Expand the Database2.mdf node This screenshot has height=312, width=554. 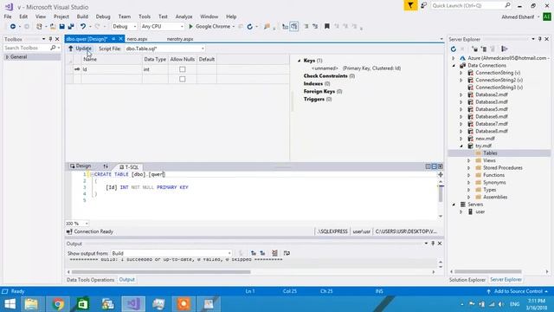click(x=461, y=94)
